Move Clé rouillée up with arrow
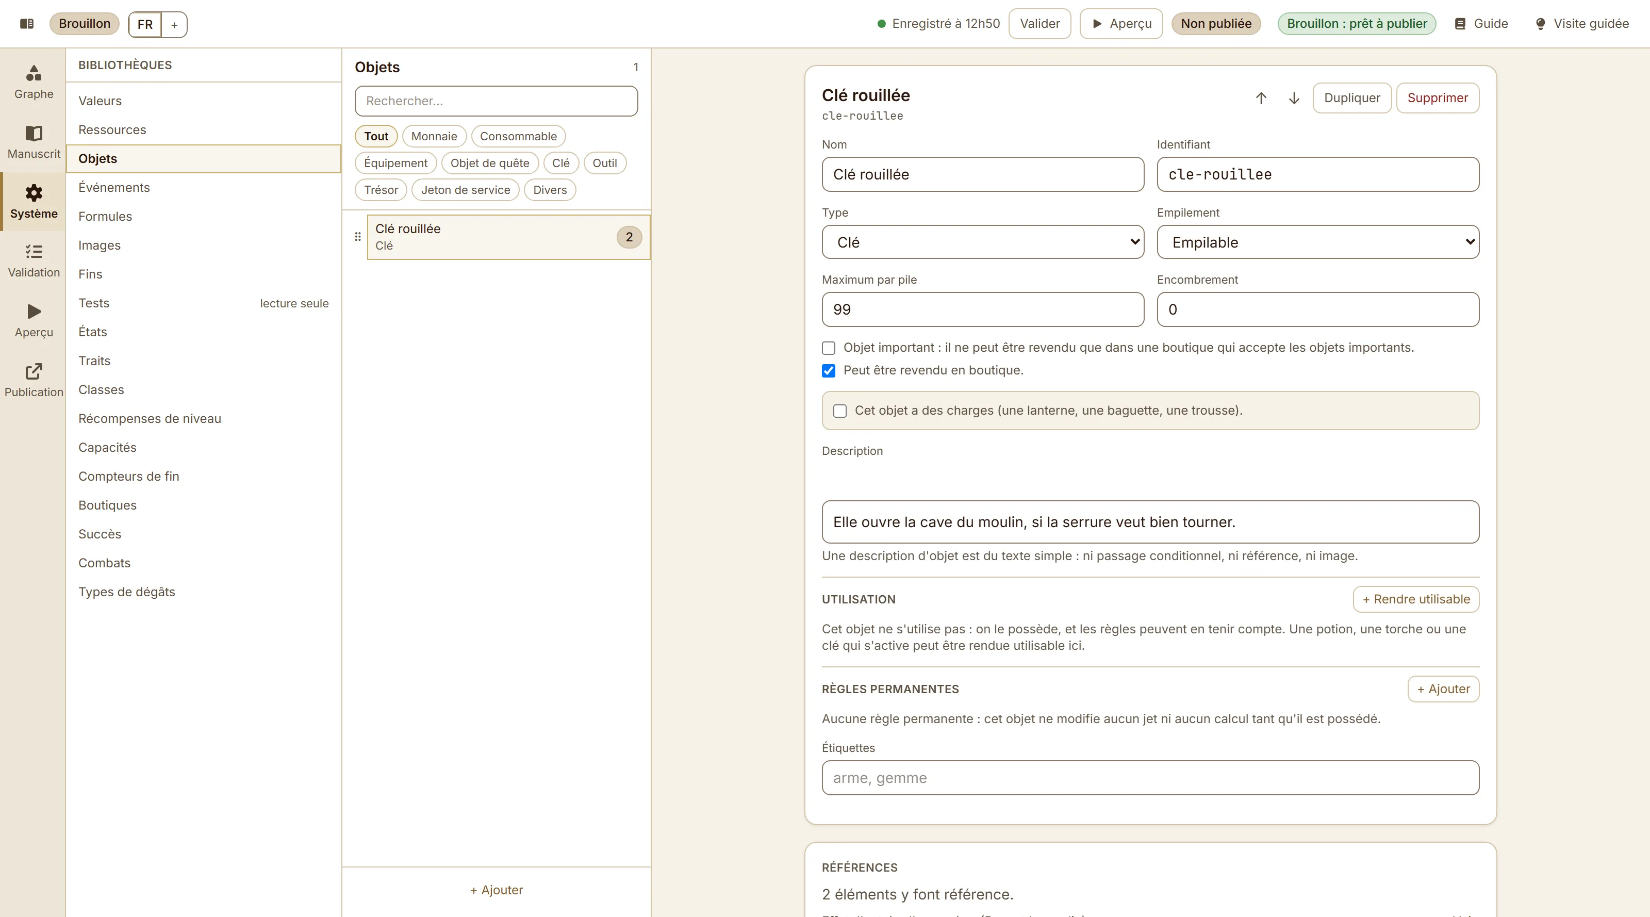 (x=1261, y=98)
